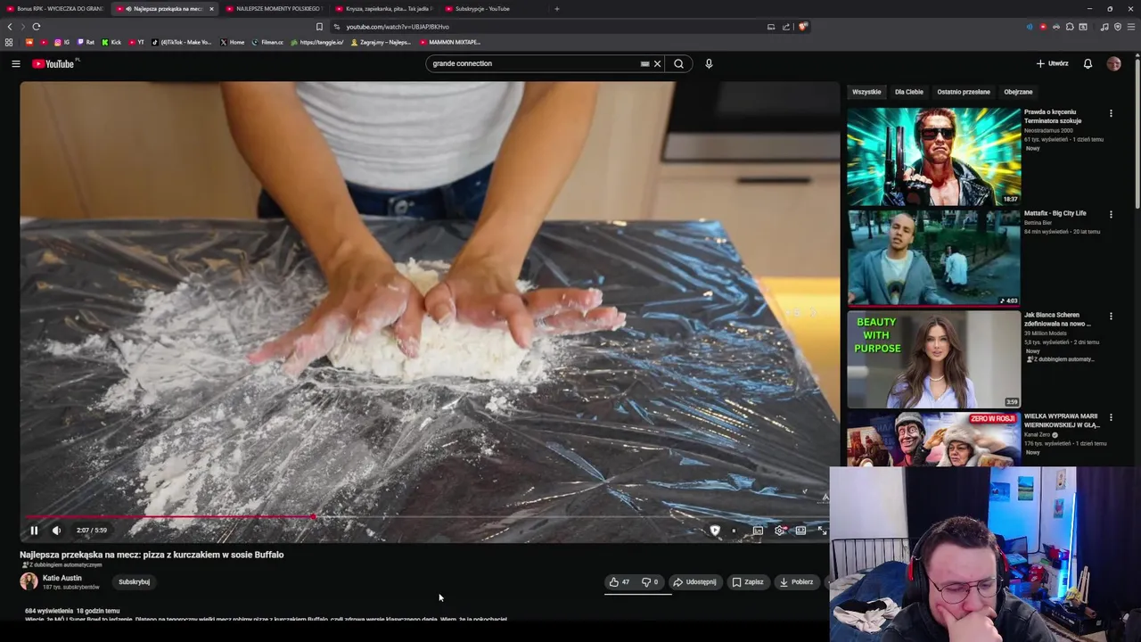The image size is (1141, 642).
Task: Open Kick bookmark in bookmarks bar
Action: click(x=111, y=42)
